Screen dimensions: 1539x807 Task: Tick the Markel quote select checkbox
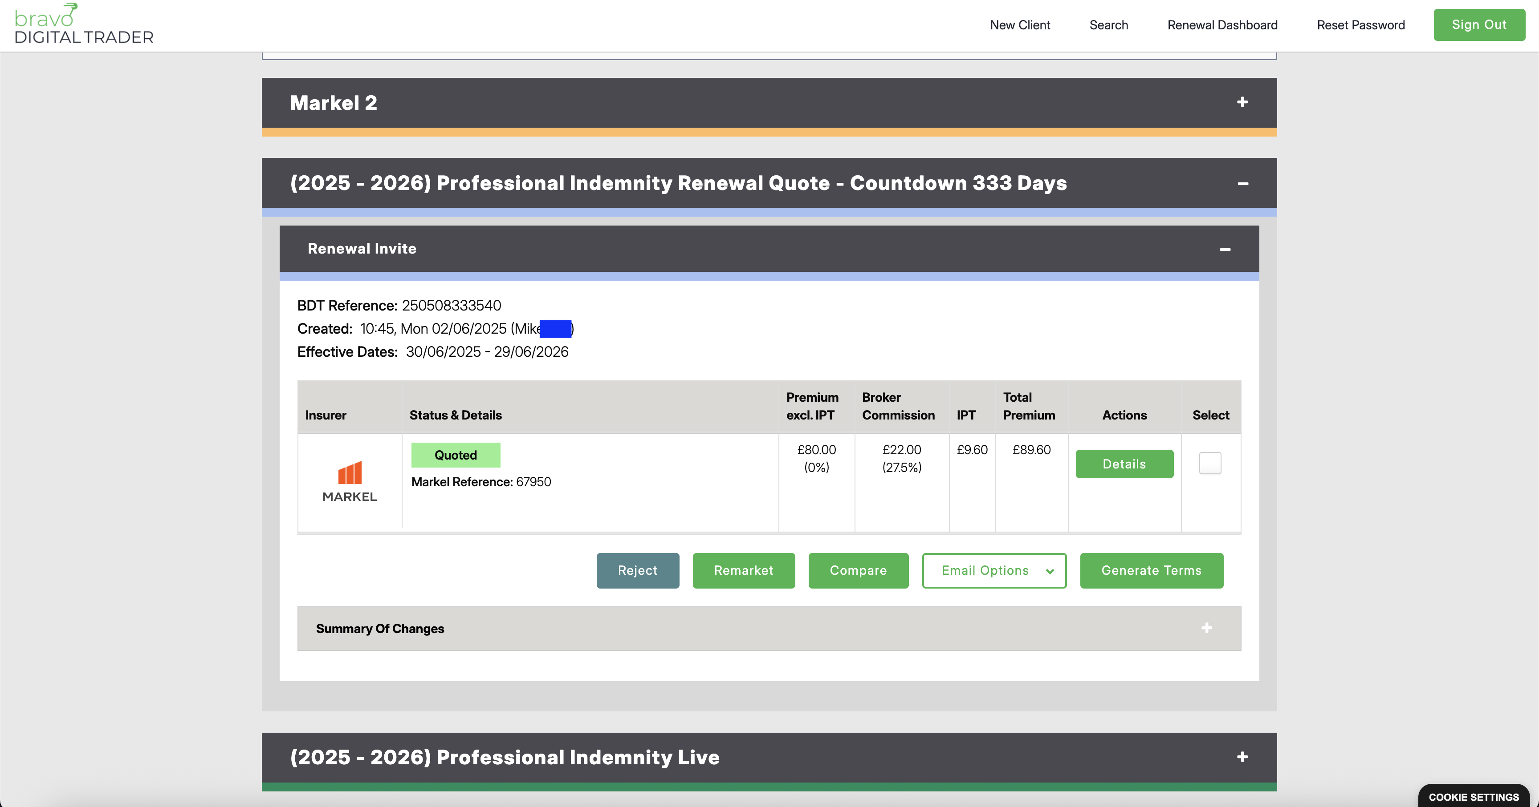pyautogui.click(x=1210, y=463)
